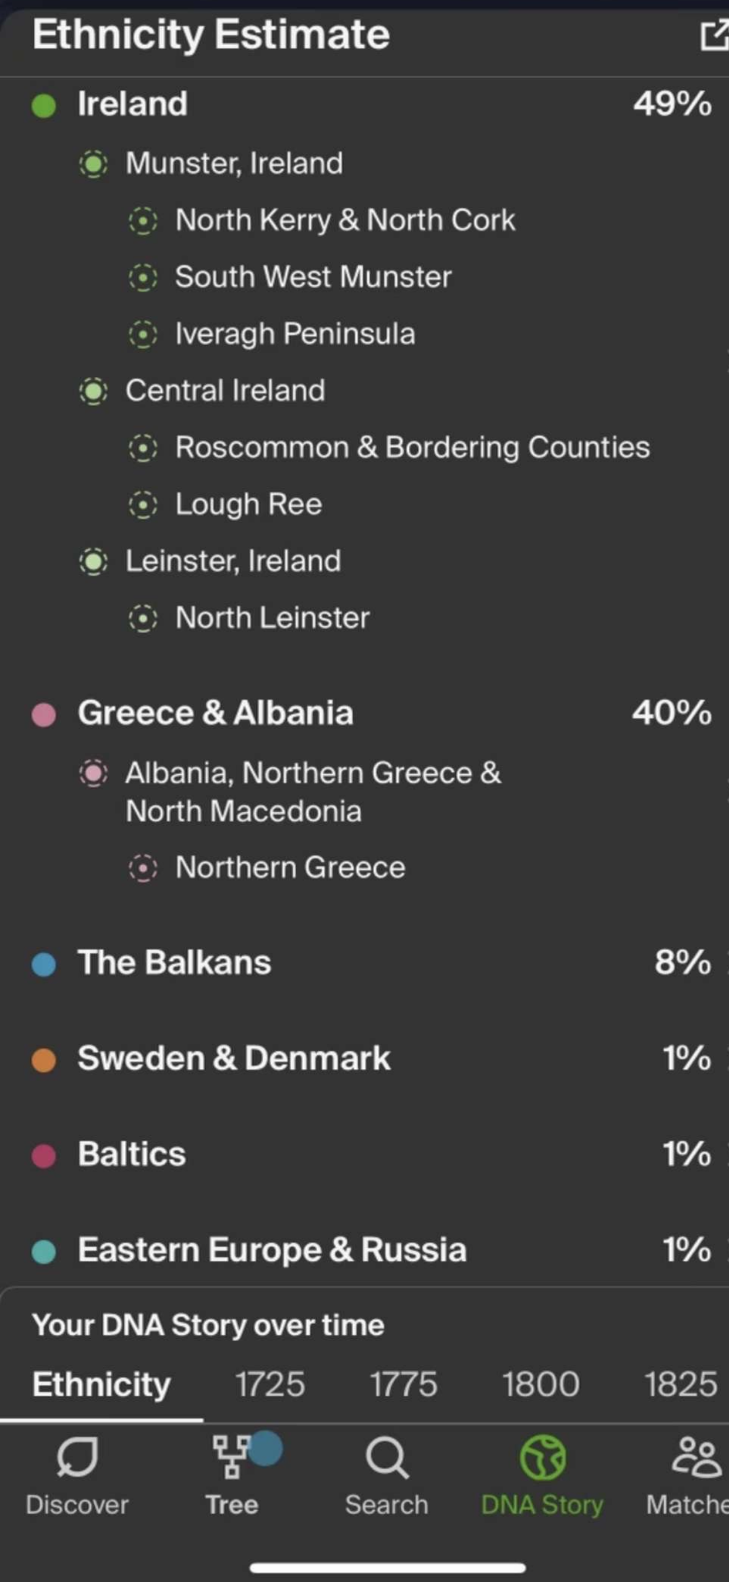Screen dimensions: 729x1582
Task: Tap the Search magnifying glass icon
Action: click(x=386, y=1458)
